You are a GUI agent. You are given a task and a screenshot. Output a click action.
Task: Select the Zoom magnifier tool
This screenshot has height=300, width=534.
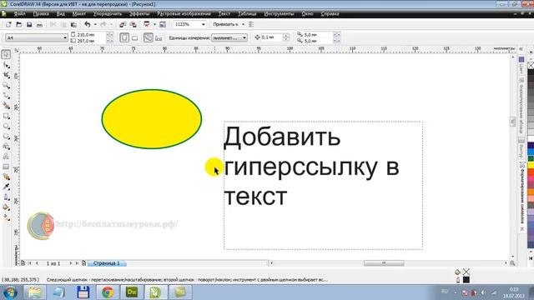[x=6, y=85]
